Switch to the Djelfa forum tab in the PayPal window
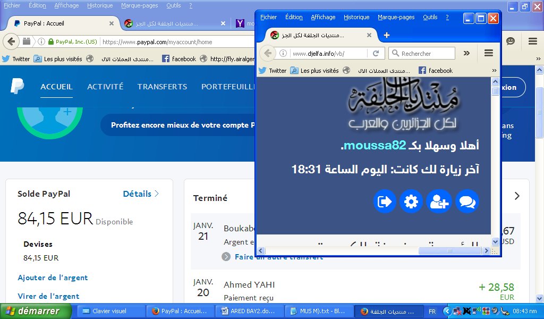 [175, 23]
